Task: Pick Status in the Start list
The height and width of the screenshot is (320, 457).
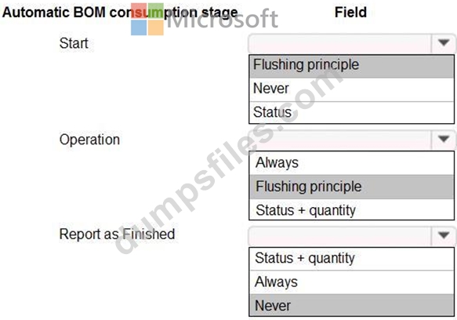Action: 351,112
